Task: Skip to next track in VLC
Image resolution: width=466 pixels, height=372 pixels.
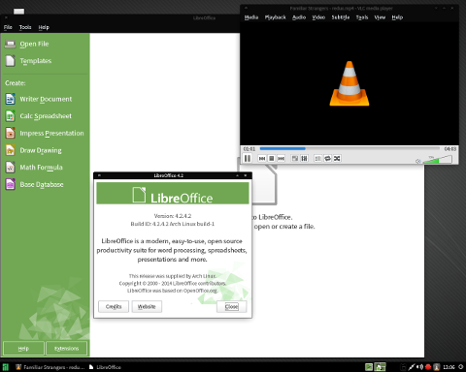Action: [x=281, y=158]
